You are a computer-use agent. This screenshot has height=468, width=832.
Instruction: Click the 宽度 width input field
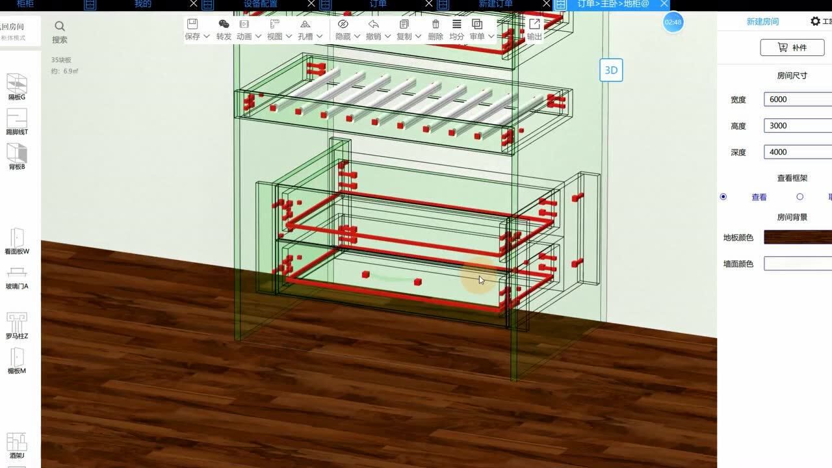(798, 99)
